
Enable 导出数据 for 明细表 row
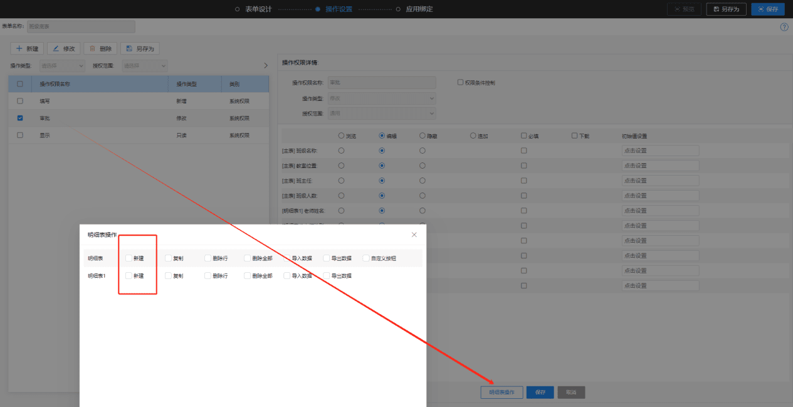coord(326,258)
